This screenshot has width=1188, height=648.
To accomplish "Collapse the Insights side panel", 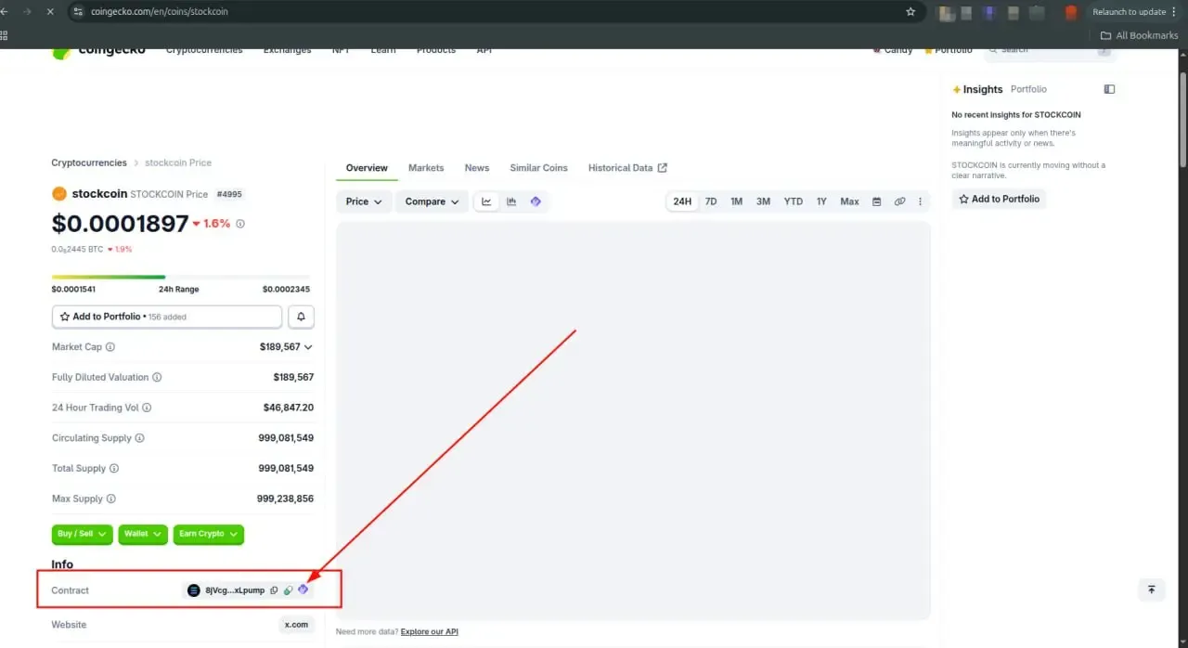I will tap(1109, 89).
